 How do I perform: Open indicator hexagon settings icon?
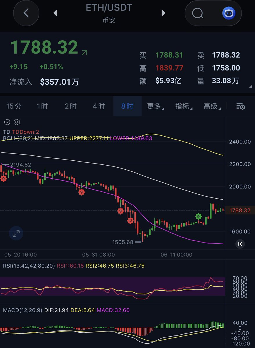coord(17,122)
